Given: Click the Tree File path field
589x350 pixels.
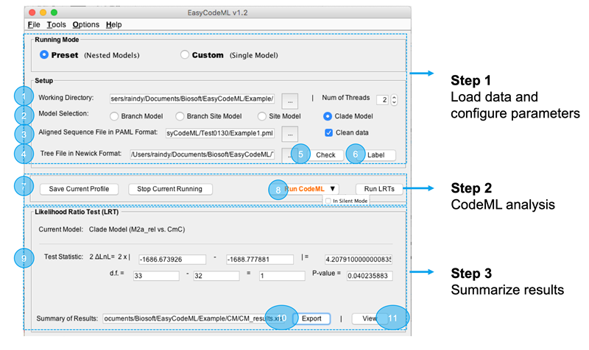Looking at the screenshot, I should pos(202,154).
